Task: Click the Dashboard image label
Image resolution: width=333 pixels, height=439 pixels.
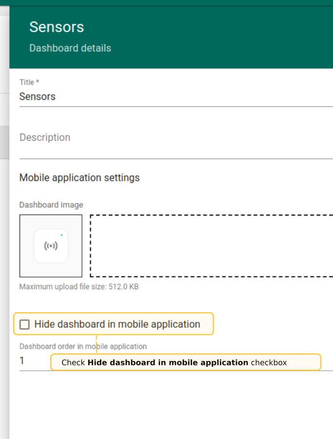Action: 51,205
